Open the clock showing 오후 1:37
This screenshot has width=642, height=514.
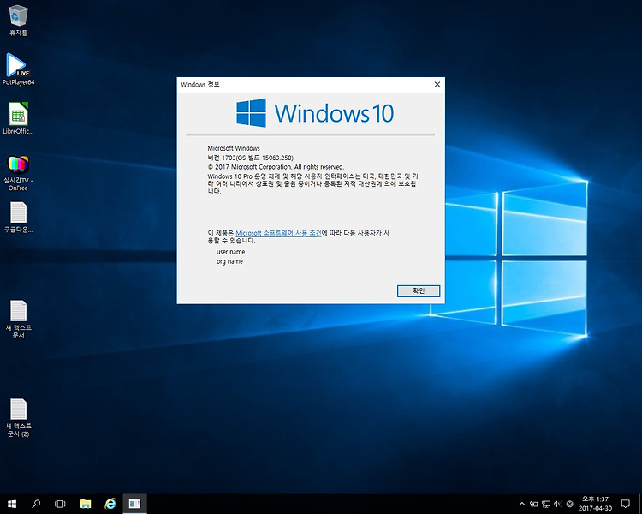595,504
